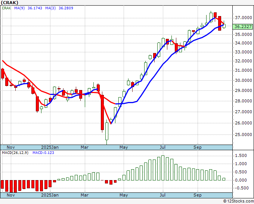Viewport: 254px width, 204px height.
Task: Click the 30.0000 price axis label
Action: coord(243,80)
